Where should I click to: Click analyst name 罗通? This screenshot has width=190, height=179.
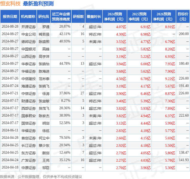46,27
